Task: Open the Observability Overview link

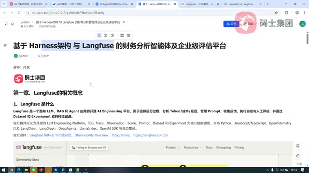Action: point(91,135)
